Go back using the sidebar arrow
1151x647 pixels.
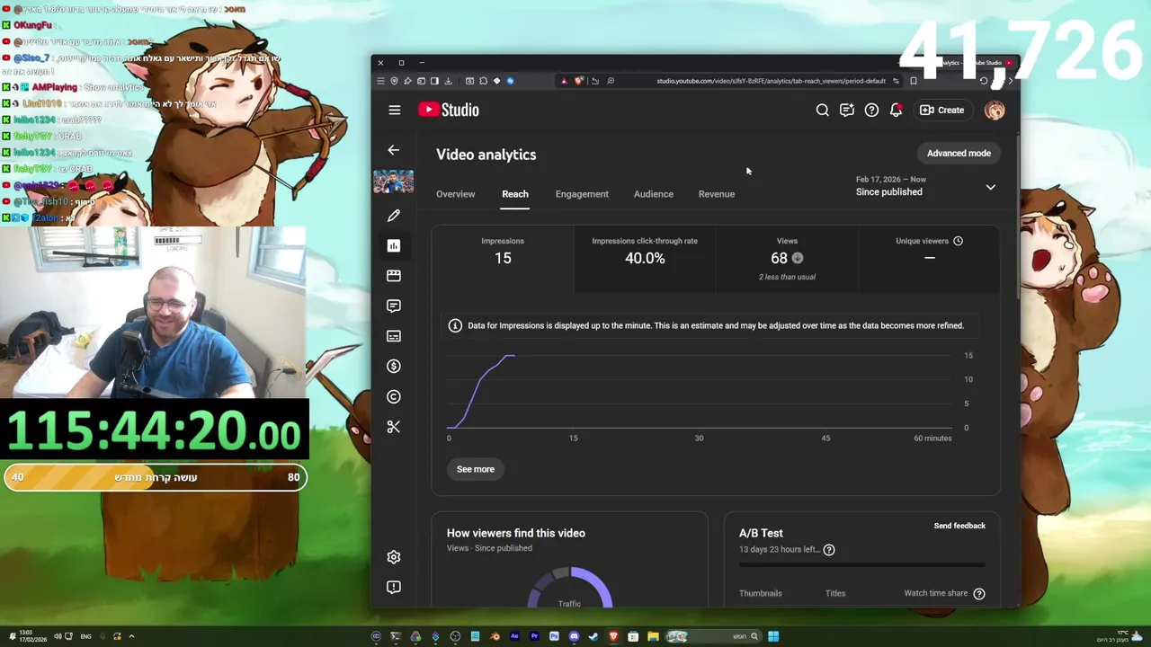click(x=393, y=150)
